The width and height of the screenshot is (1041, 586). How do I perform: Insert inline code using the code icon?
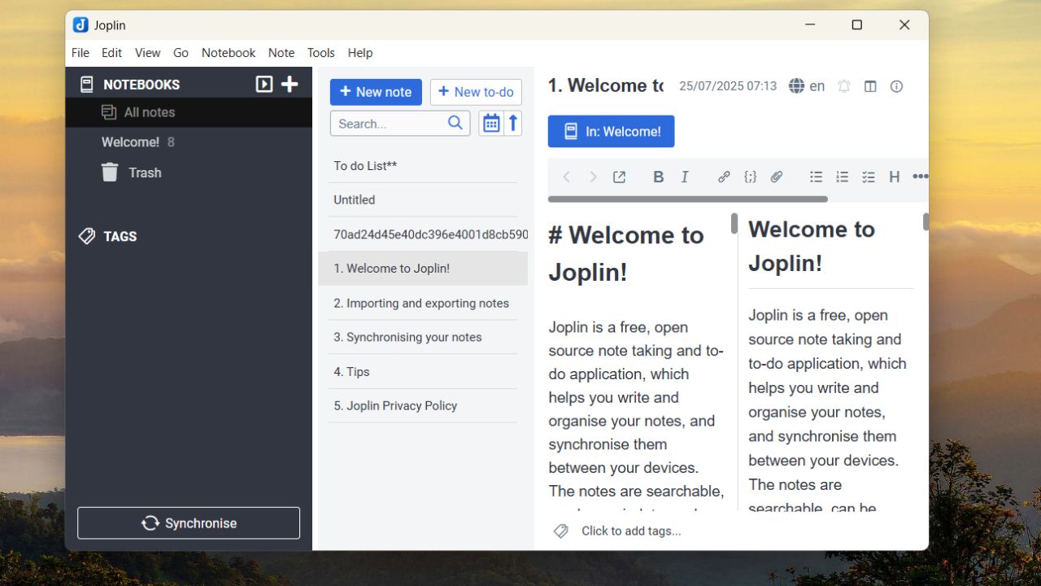(750, 177)
